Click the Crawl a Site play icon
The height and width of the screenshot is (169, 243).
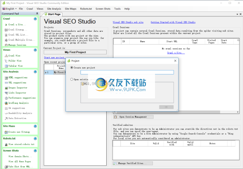[6, 25]
